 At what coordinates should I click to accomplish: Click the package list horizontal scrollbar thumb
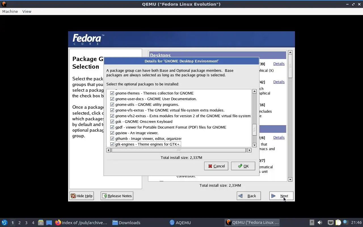pos(179,150)
